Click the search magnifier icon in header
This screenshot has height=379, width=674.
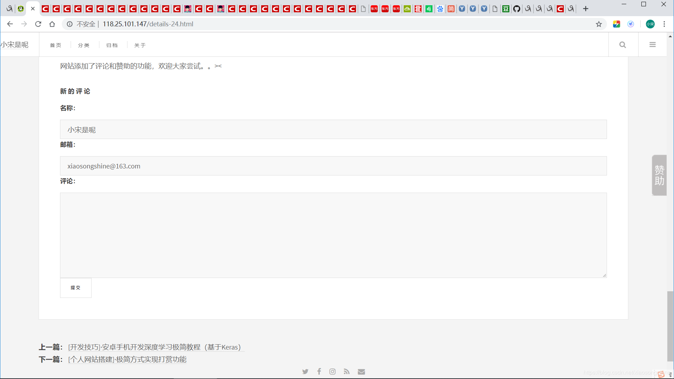click(623, 45)
